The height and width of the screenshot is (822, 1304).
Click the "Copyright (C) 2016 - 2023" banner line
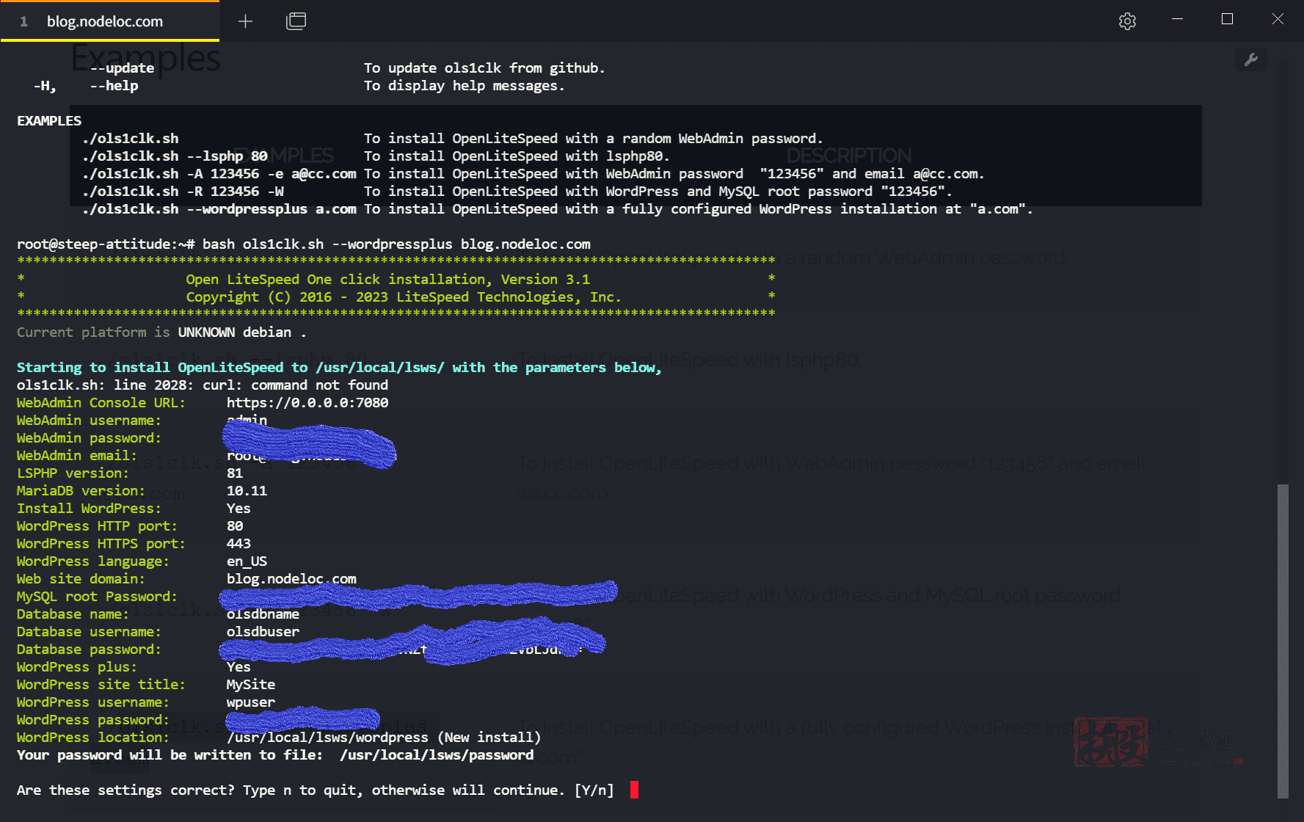404,297
